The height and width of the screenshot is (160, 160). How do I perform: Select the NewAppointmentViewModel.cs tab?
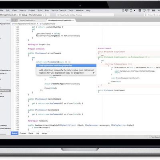(x=60, y=20)
